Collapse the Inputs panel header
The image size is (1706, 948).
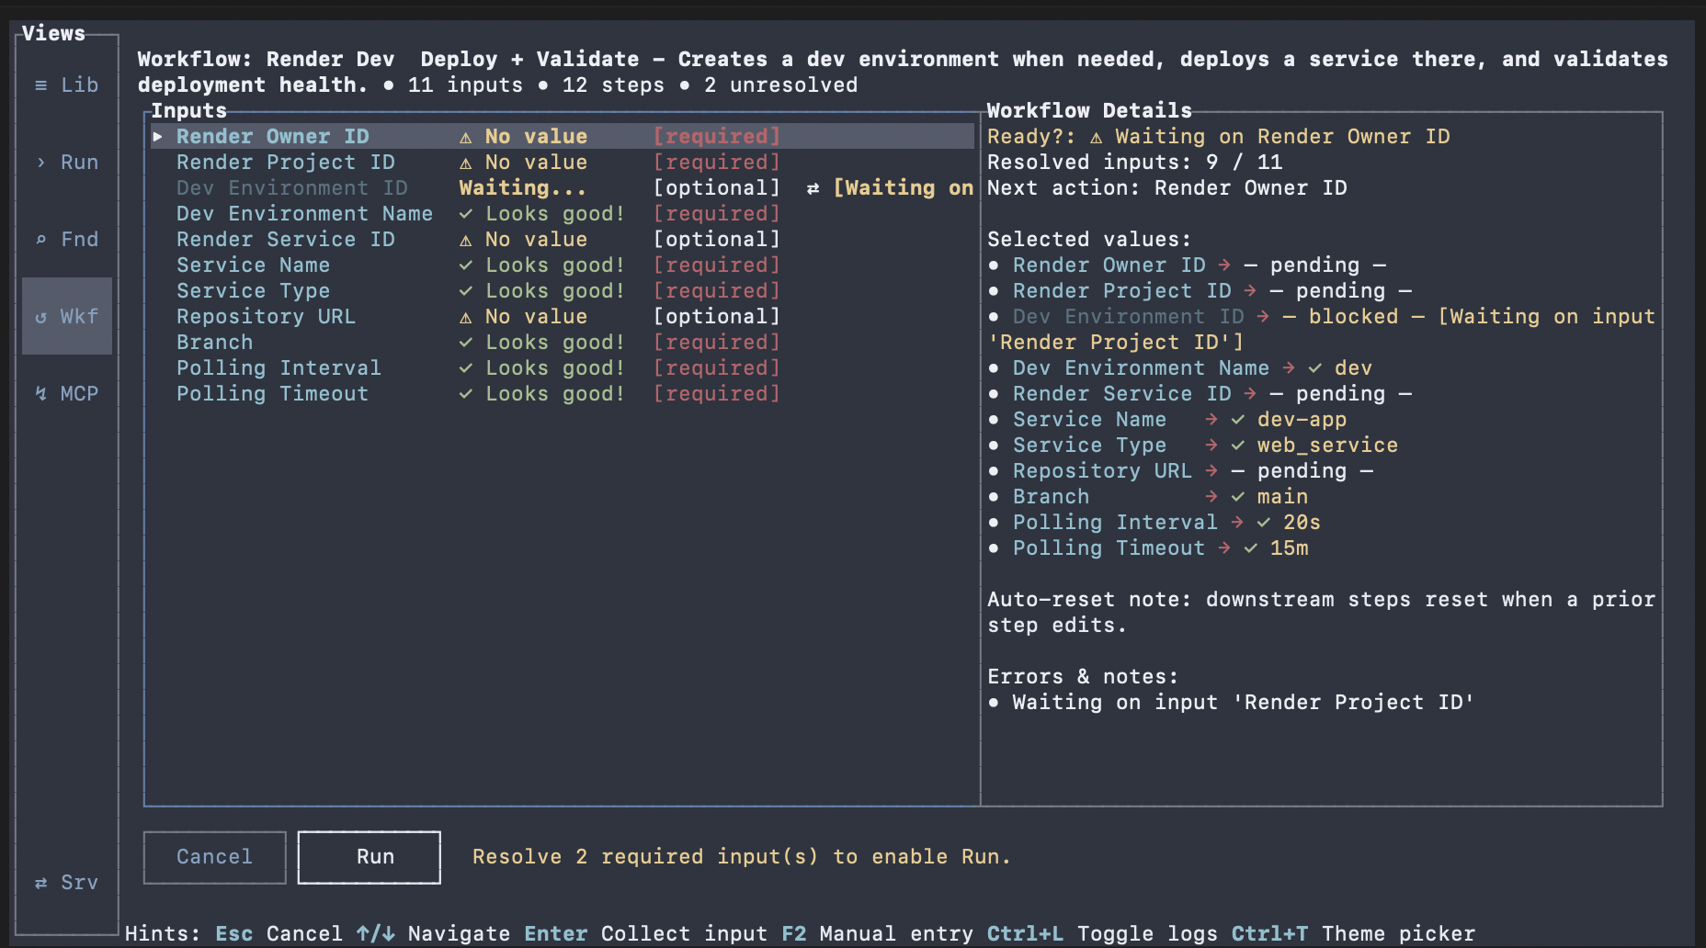(x=188, y=109)
